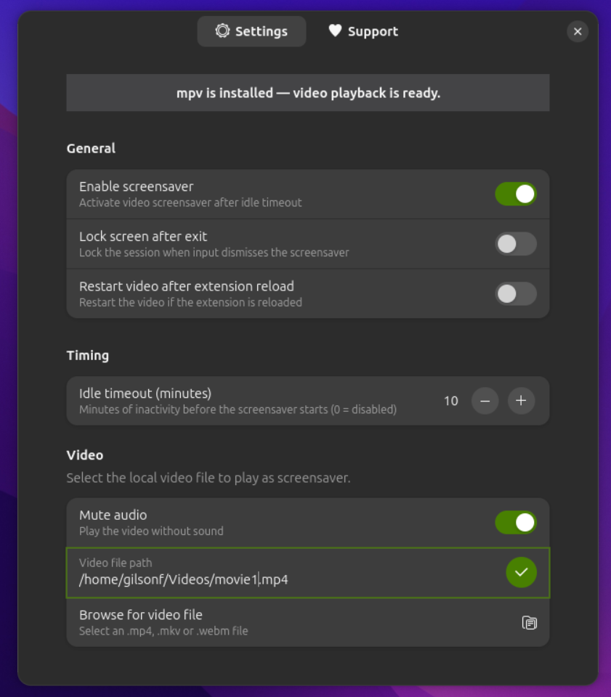Click inside the Video file path field

218,579
